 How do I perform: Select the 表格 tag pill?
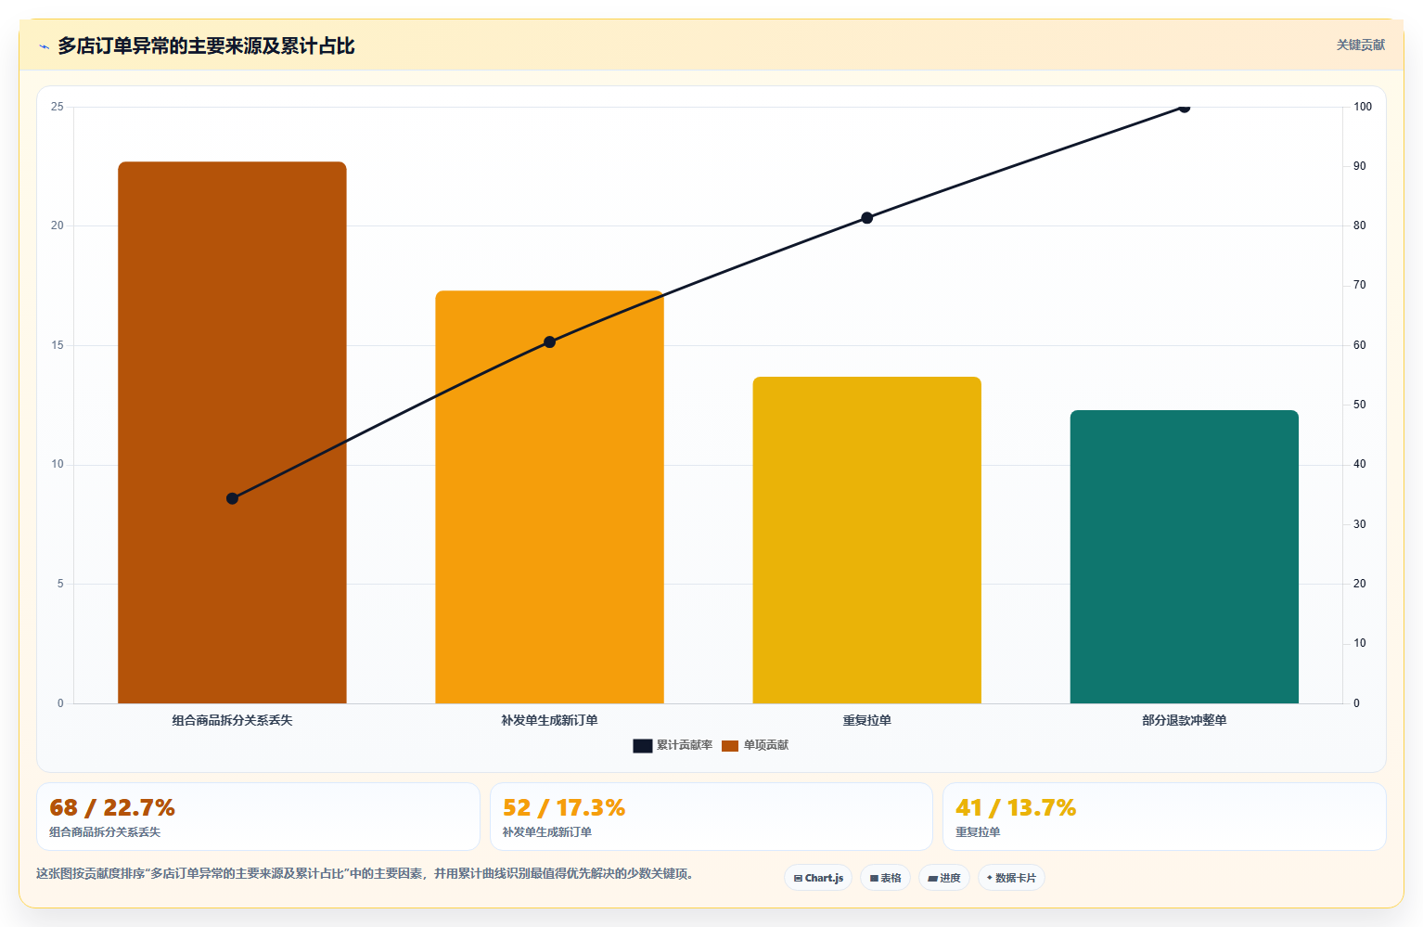(885, 878)
